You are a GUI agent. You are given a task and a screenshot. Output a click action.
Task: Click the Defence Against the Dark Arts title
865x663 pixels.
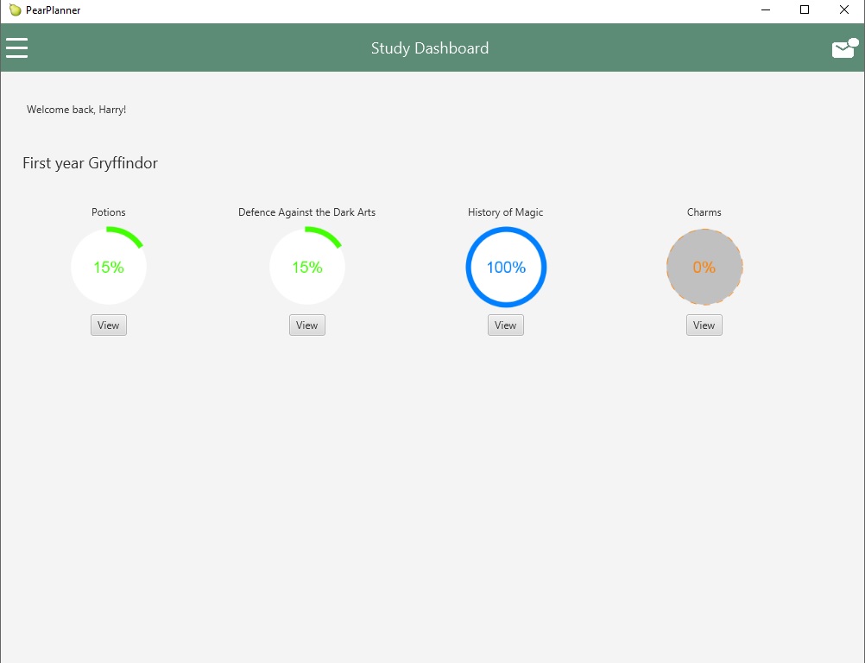(x=306, y=212)
